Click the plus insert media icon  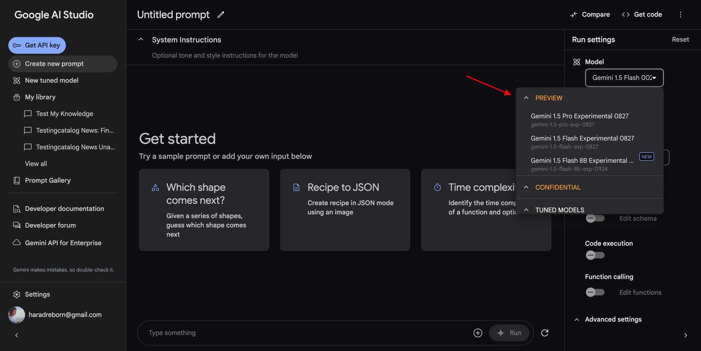click(x=478, y=333)
